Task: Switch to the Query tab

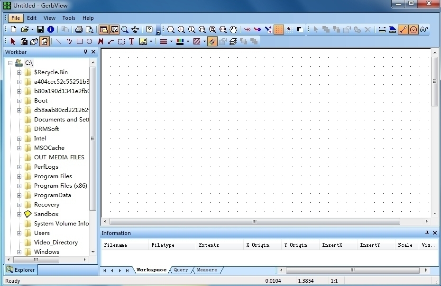Action: (181, 270)
